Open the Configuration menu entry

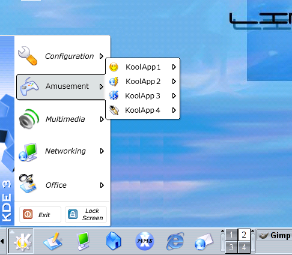[x=62, y=56]
